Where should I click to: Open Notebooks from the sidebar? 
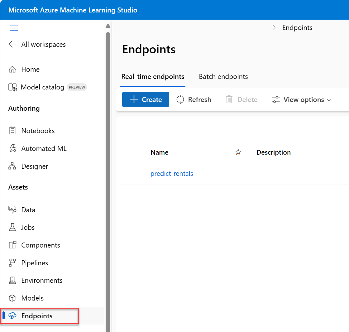coord(38,131)
